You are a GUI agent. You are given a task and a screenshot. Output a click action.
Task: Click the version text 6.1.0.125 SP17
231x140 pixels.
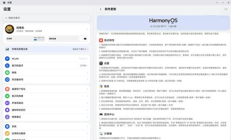coord(158,26)
